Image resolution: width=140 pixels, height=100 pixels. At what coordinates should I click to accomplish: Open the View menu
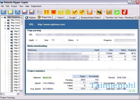[21, 6]
